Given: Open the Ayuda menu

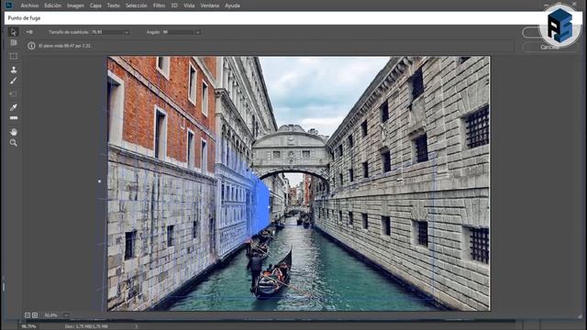Looking at the screenshot, I should click(x=232, y=5).
